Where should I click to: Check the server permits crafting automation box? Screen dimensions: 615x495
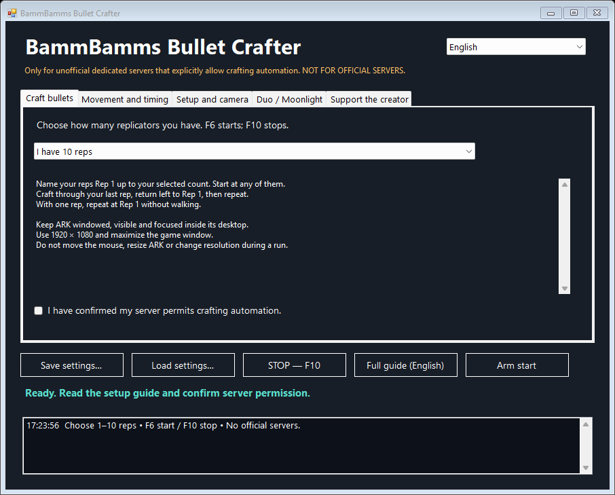click(x=39, y=311)
